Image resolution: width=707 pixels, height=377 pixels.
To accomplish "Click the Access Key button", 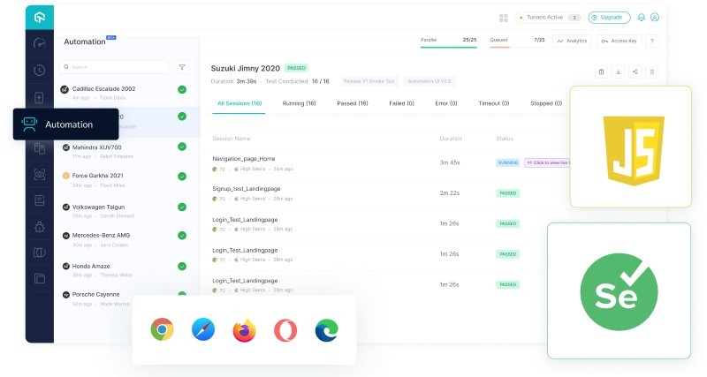I will pyautogui.click(x=620, y=41).
